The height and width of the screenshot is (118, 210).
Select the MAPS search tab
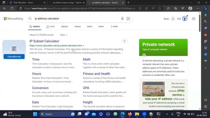[90, 27]
